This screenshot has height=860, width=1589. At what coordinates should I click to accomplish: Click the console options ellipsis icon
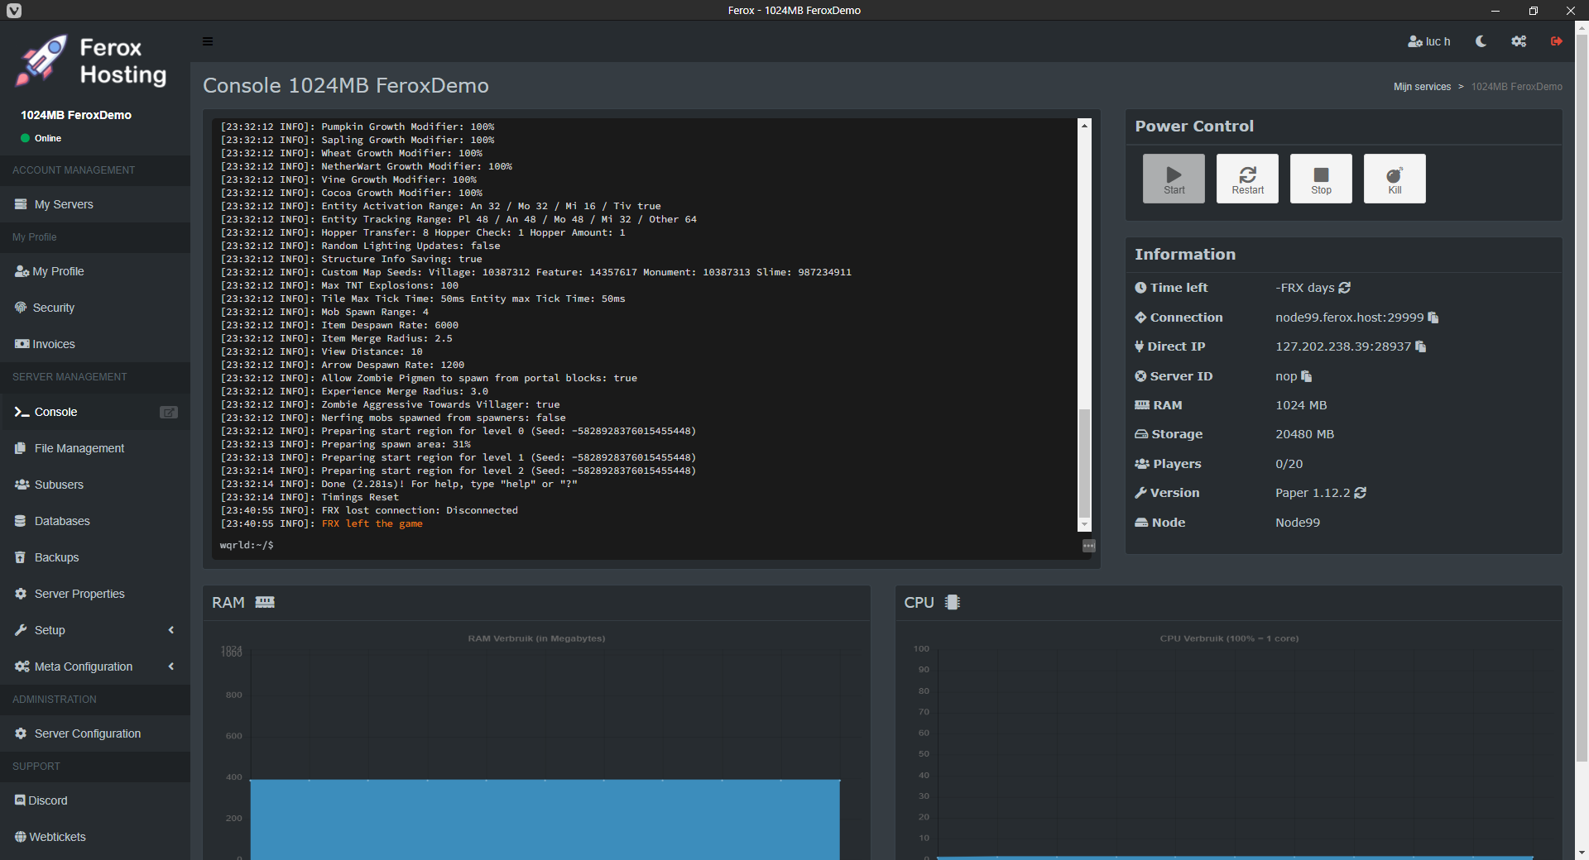tap(1089, 546)
